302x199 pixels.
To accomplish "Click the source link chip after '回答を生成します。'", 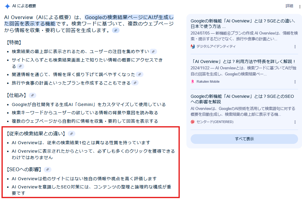I will tap(116, 30).
